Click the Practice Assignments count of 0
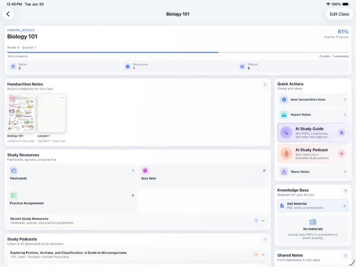The height and width of the screenshot is (267, 356). tap(133, 195)
